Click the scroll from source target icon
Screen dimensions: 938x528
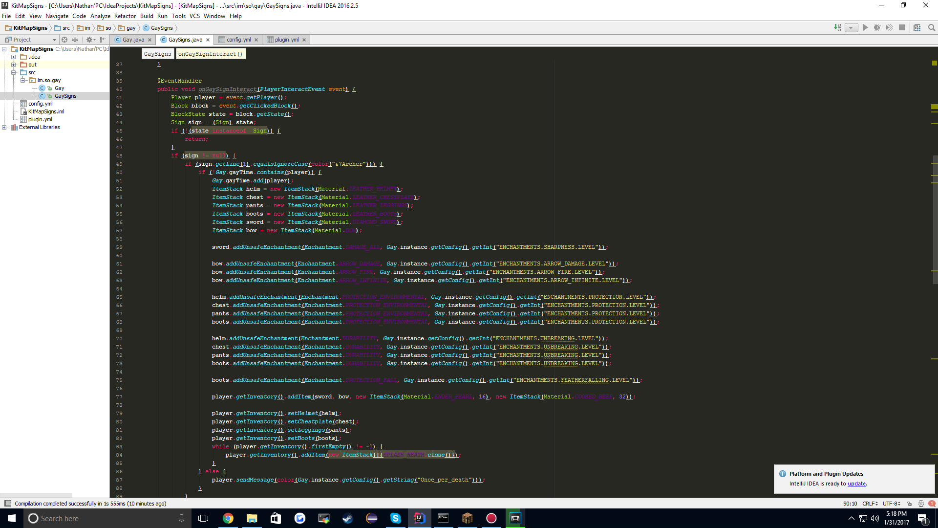64,40
